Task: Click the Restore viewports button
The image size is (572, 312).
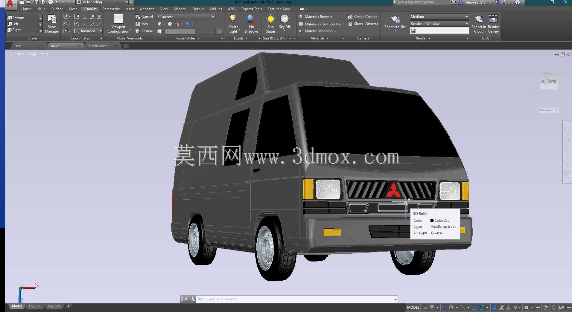Action: pyautogui.click(x=144, y=31)
